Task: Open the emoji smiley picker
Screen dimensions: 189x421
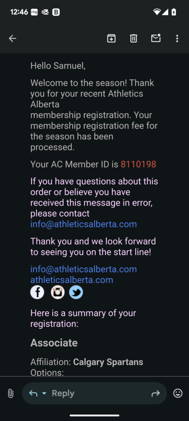Action: coord(178,393)
